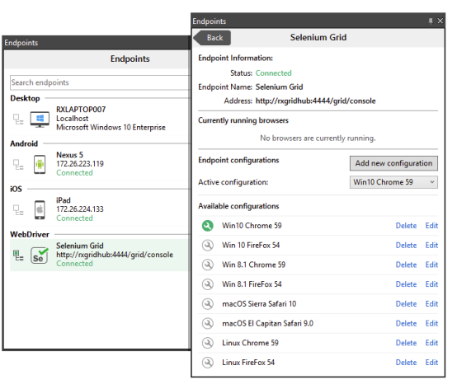
Task: Delete the macOS Sierra Safari 10 configuration
Action: [x=406, y=303]
